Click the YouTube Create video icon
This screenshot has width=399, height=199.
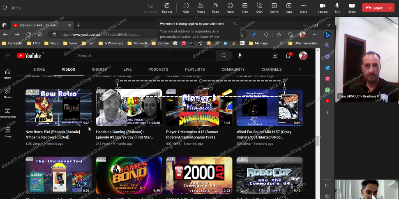tap(275, 56)
